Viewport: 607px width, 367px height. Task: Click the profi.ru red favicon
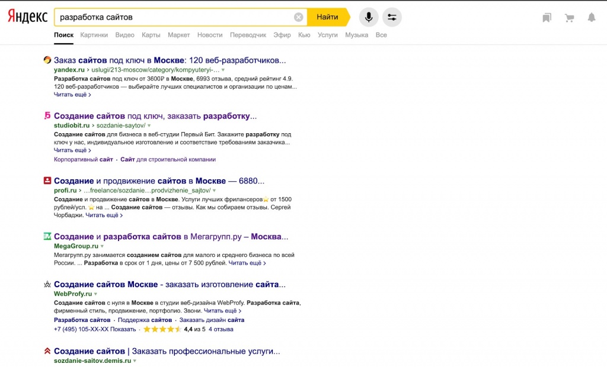[x=47, y=181]
